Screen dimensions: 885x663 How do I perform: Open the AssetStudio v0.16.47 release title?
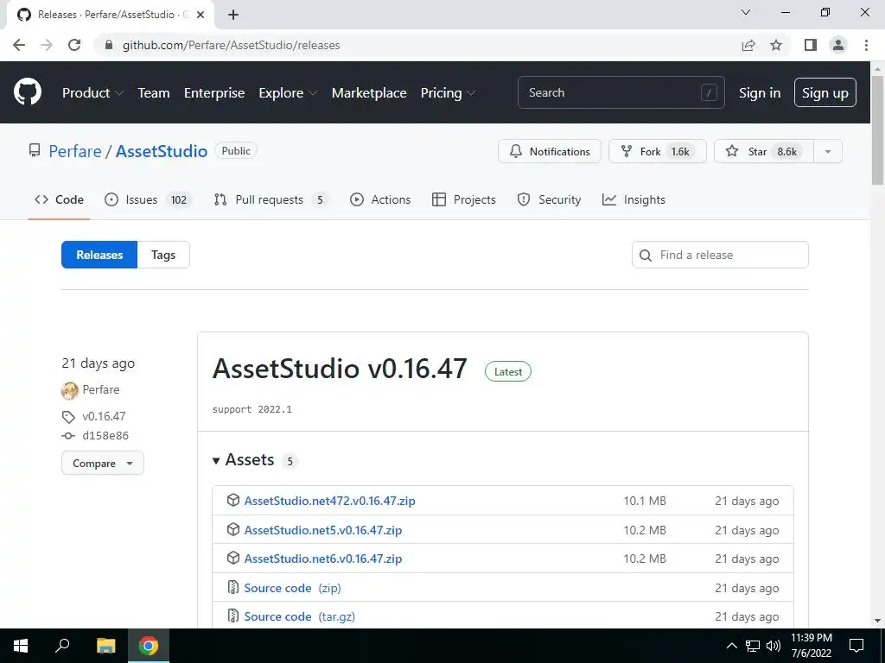(x=340, y=369)
